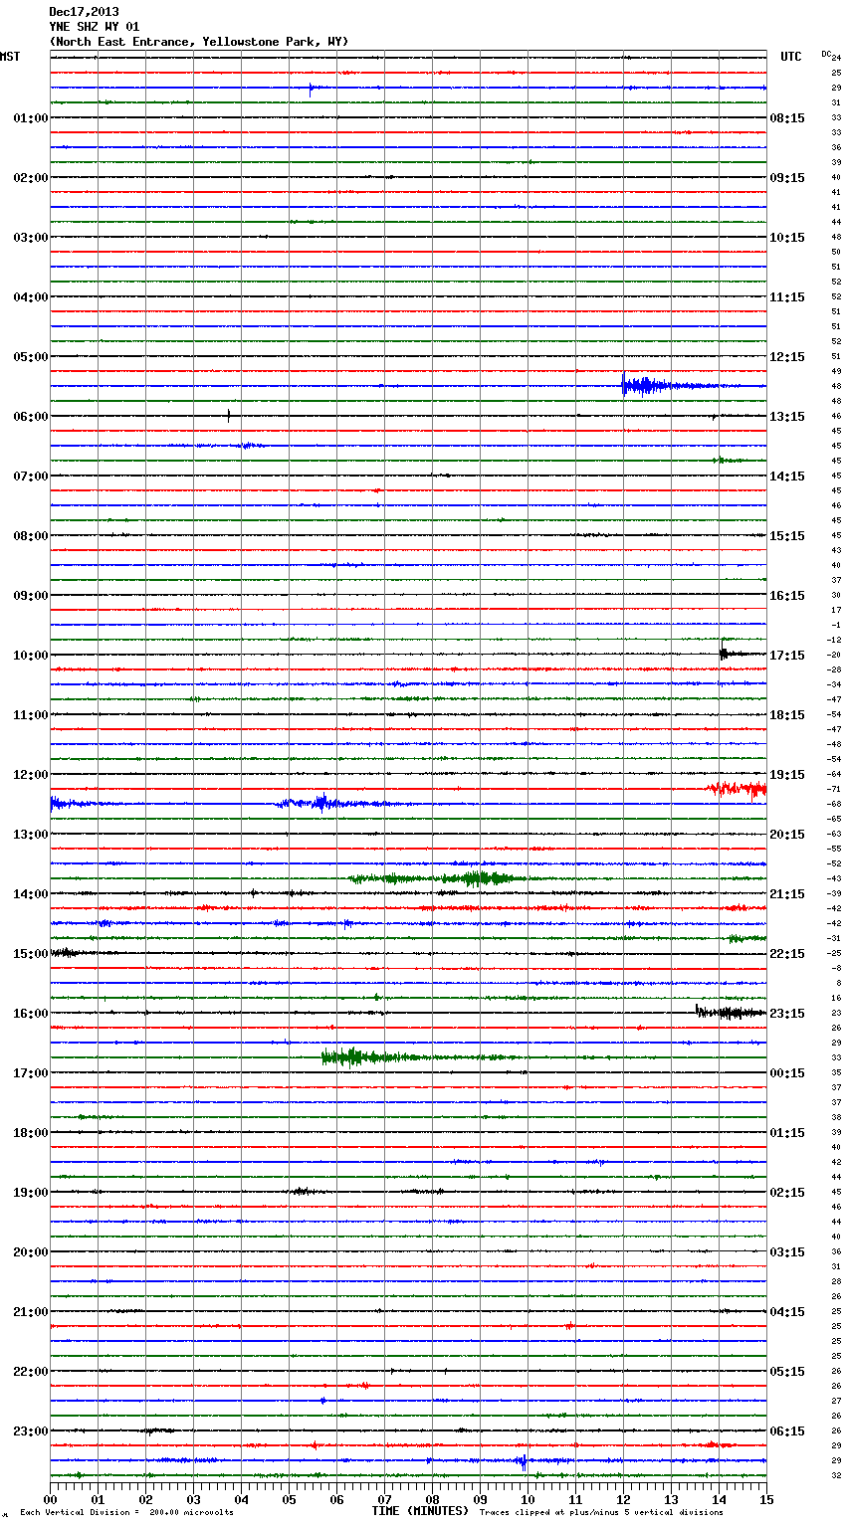The width and height of the screenshot is (846, 1526).
Task: Click the 07:00 MST hour label
Action: click(x=30, y=477)
